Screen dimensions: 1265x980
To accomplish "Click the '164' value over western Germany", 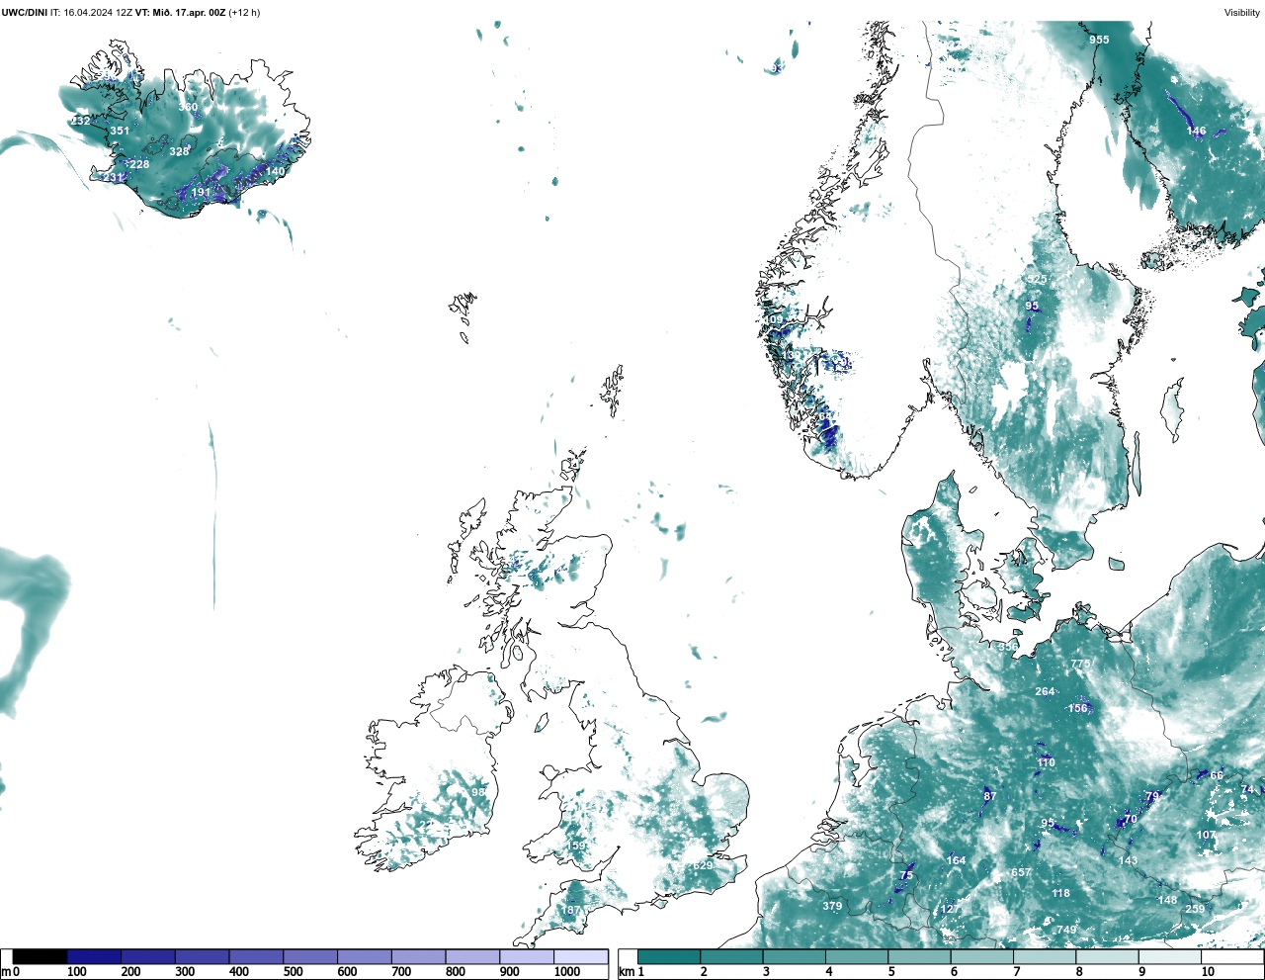I will coord(956,861).
